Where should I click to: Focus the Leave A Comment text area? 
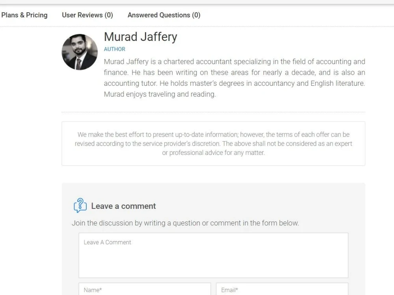pos(213,255)
